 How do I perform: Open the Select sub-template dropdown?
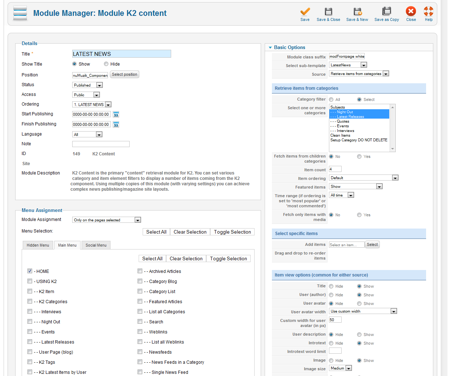click(x=348, y=65)
